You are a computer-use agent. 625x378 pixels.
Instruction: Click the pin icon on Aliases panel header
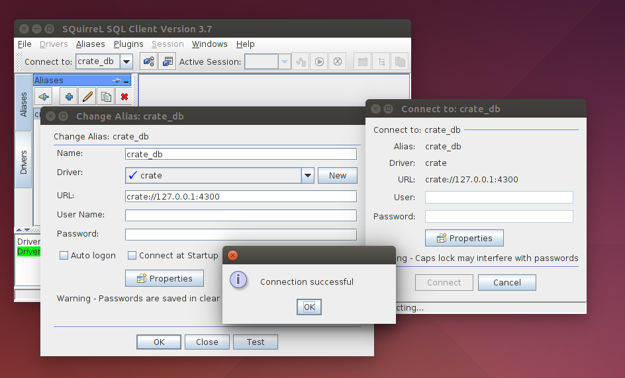point(117,81)
